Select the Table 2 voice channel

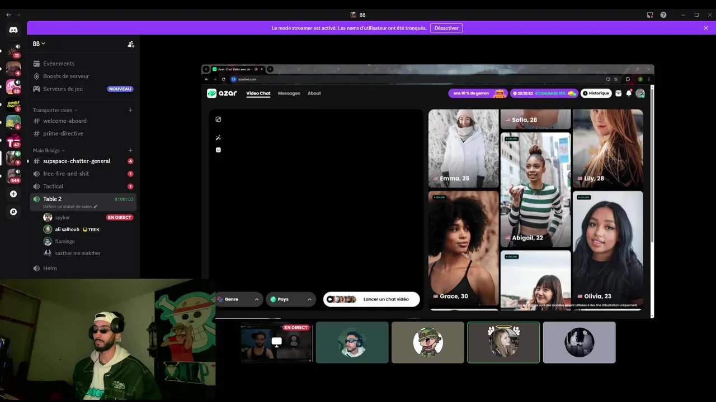coord(83,202)
